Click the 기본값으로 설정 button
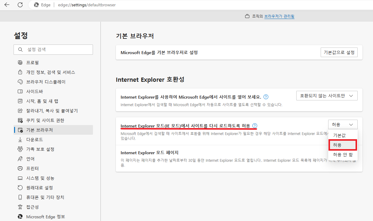The width and height of the screenshot is (373, 221). pyautogui.click(x=339, y=52)
